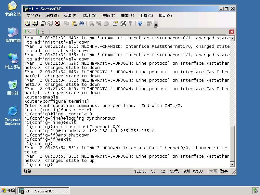Click the 数字 status bar indicator
This screenshot has height=195, width=260.
point(224,171)
